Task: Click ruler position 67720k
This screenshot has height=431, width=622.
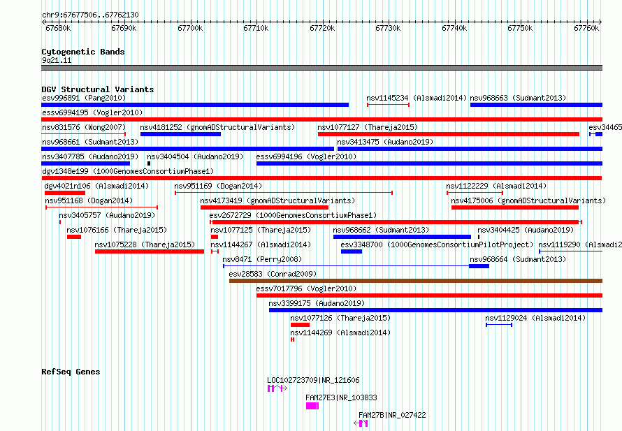Action: click(x=322, y=28)
